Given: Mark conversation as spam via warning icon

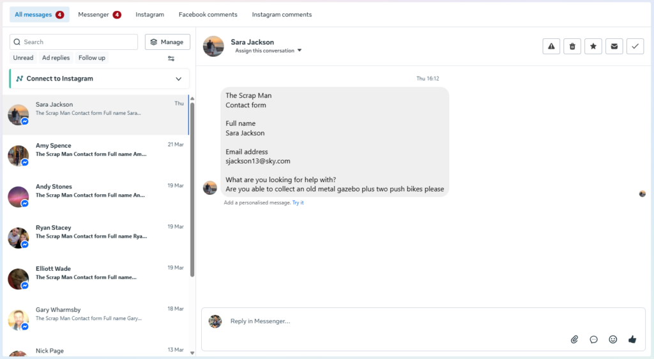Looking at the screenshot, I should click(x=551, y=46).
